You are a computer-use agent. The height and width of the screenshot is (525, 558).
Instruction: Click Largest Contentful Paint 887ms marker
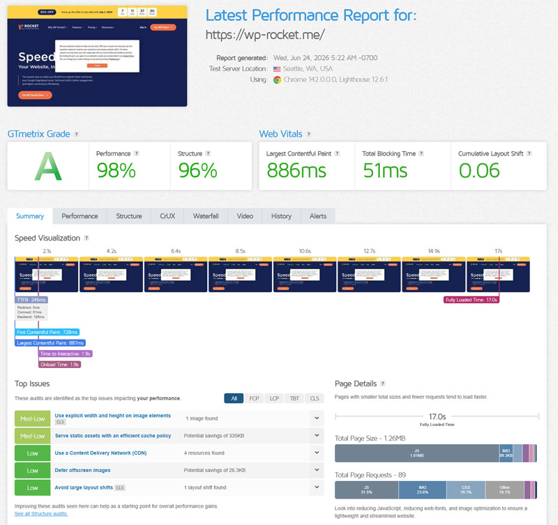(50, 343)
